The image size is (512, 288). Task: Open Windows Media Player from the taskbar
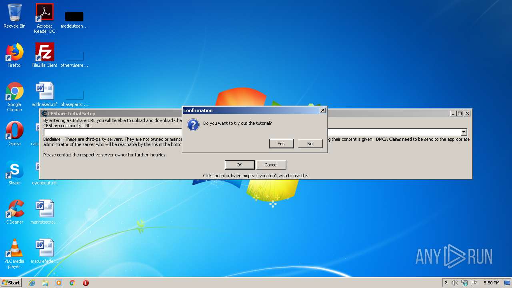click(59, 283)
